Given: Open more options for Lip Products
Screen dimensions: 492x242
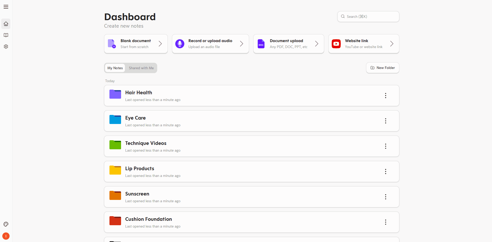Looking at the screenshot, I should tap(386, 171).
